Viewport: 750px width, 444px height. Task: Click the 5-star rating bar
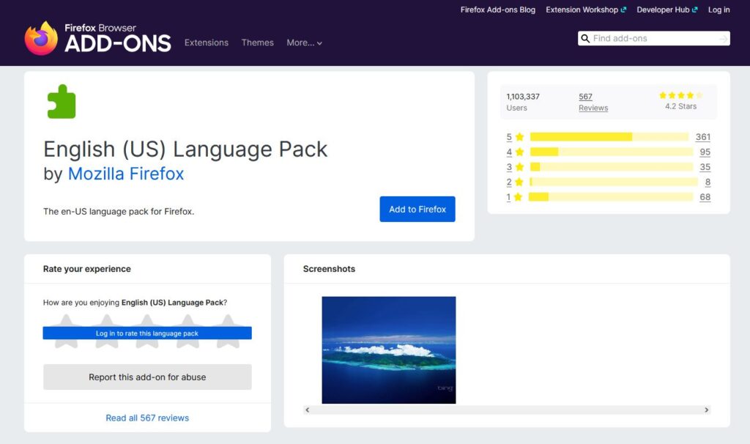(x=609, y=137)
